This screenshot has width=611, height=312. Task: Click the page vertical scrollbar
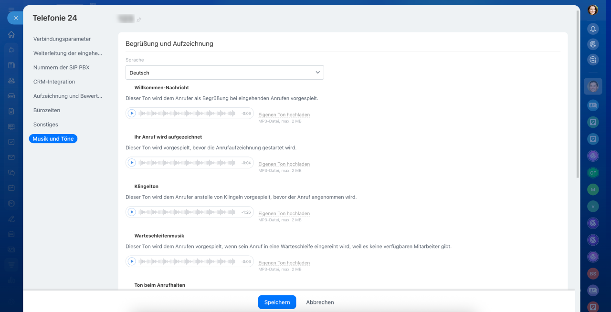point(578,93)
